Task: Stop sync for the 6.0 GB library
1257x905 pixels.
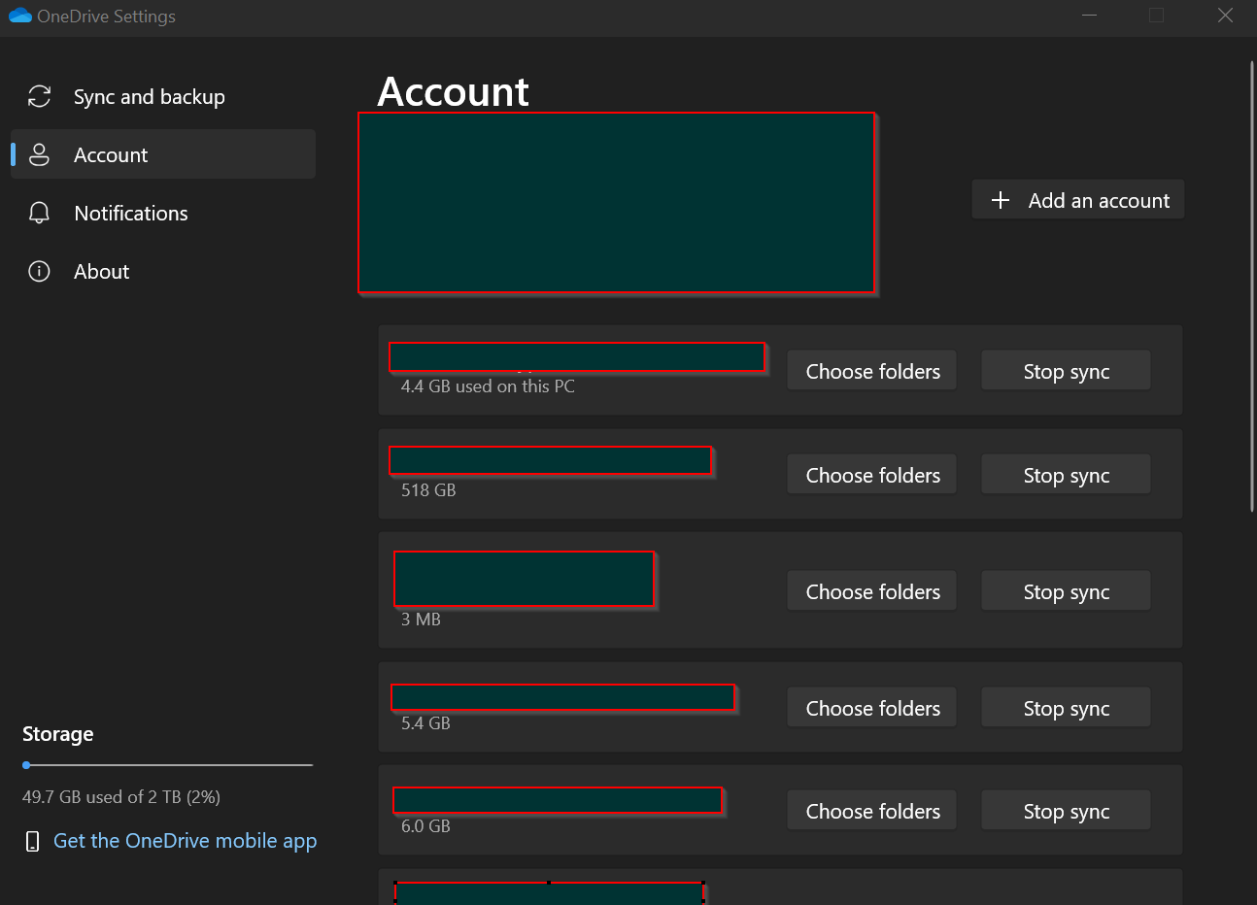Action: (1067, 811)
